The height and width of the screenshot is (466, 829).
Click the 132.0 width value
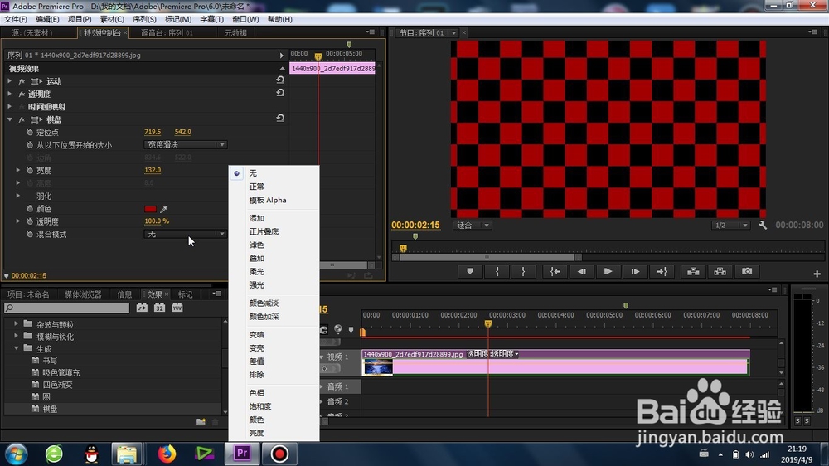click(153, 170)
